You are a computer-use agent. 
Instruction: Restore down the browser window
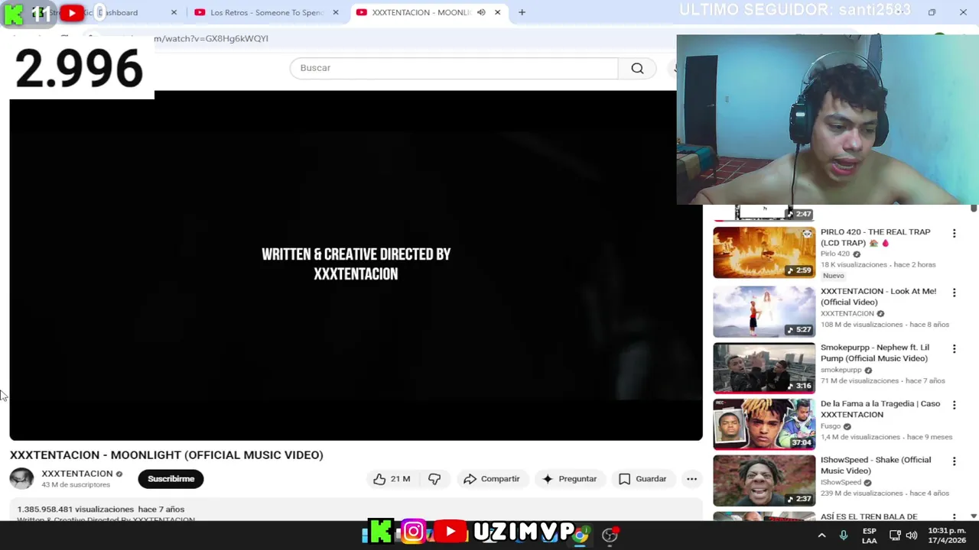[x=932, y=12]
